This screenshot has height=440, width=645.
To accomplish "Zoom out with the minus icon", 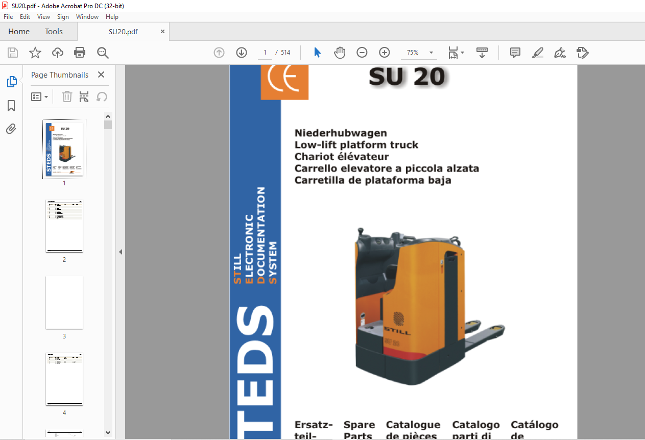I will point(362,53).
